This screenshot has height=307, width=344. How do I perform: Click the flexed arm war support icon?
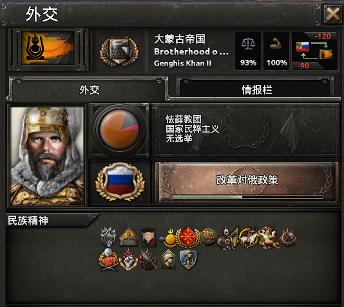tap(276, 44)
